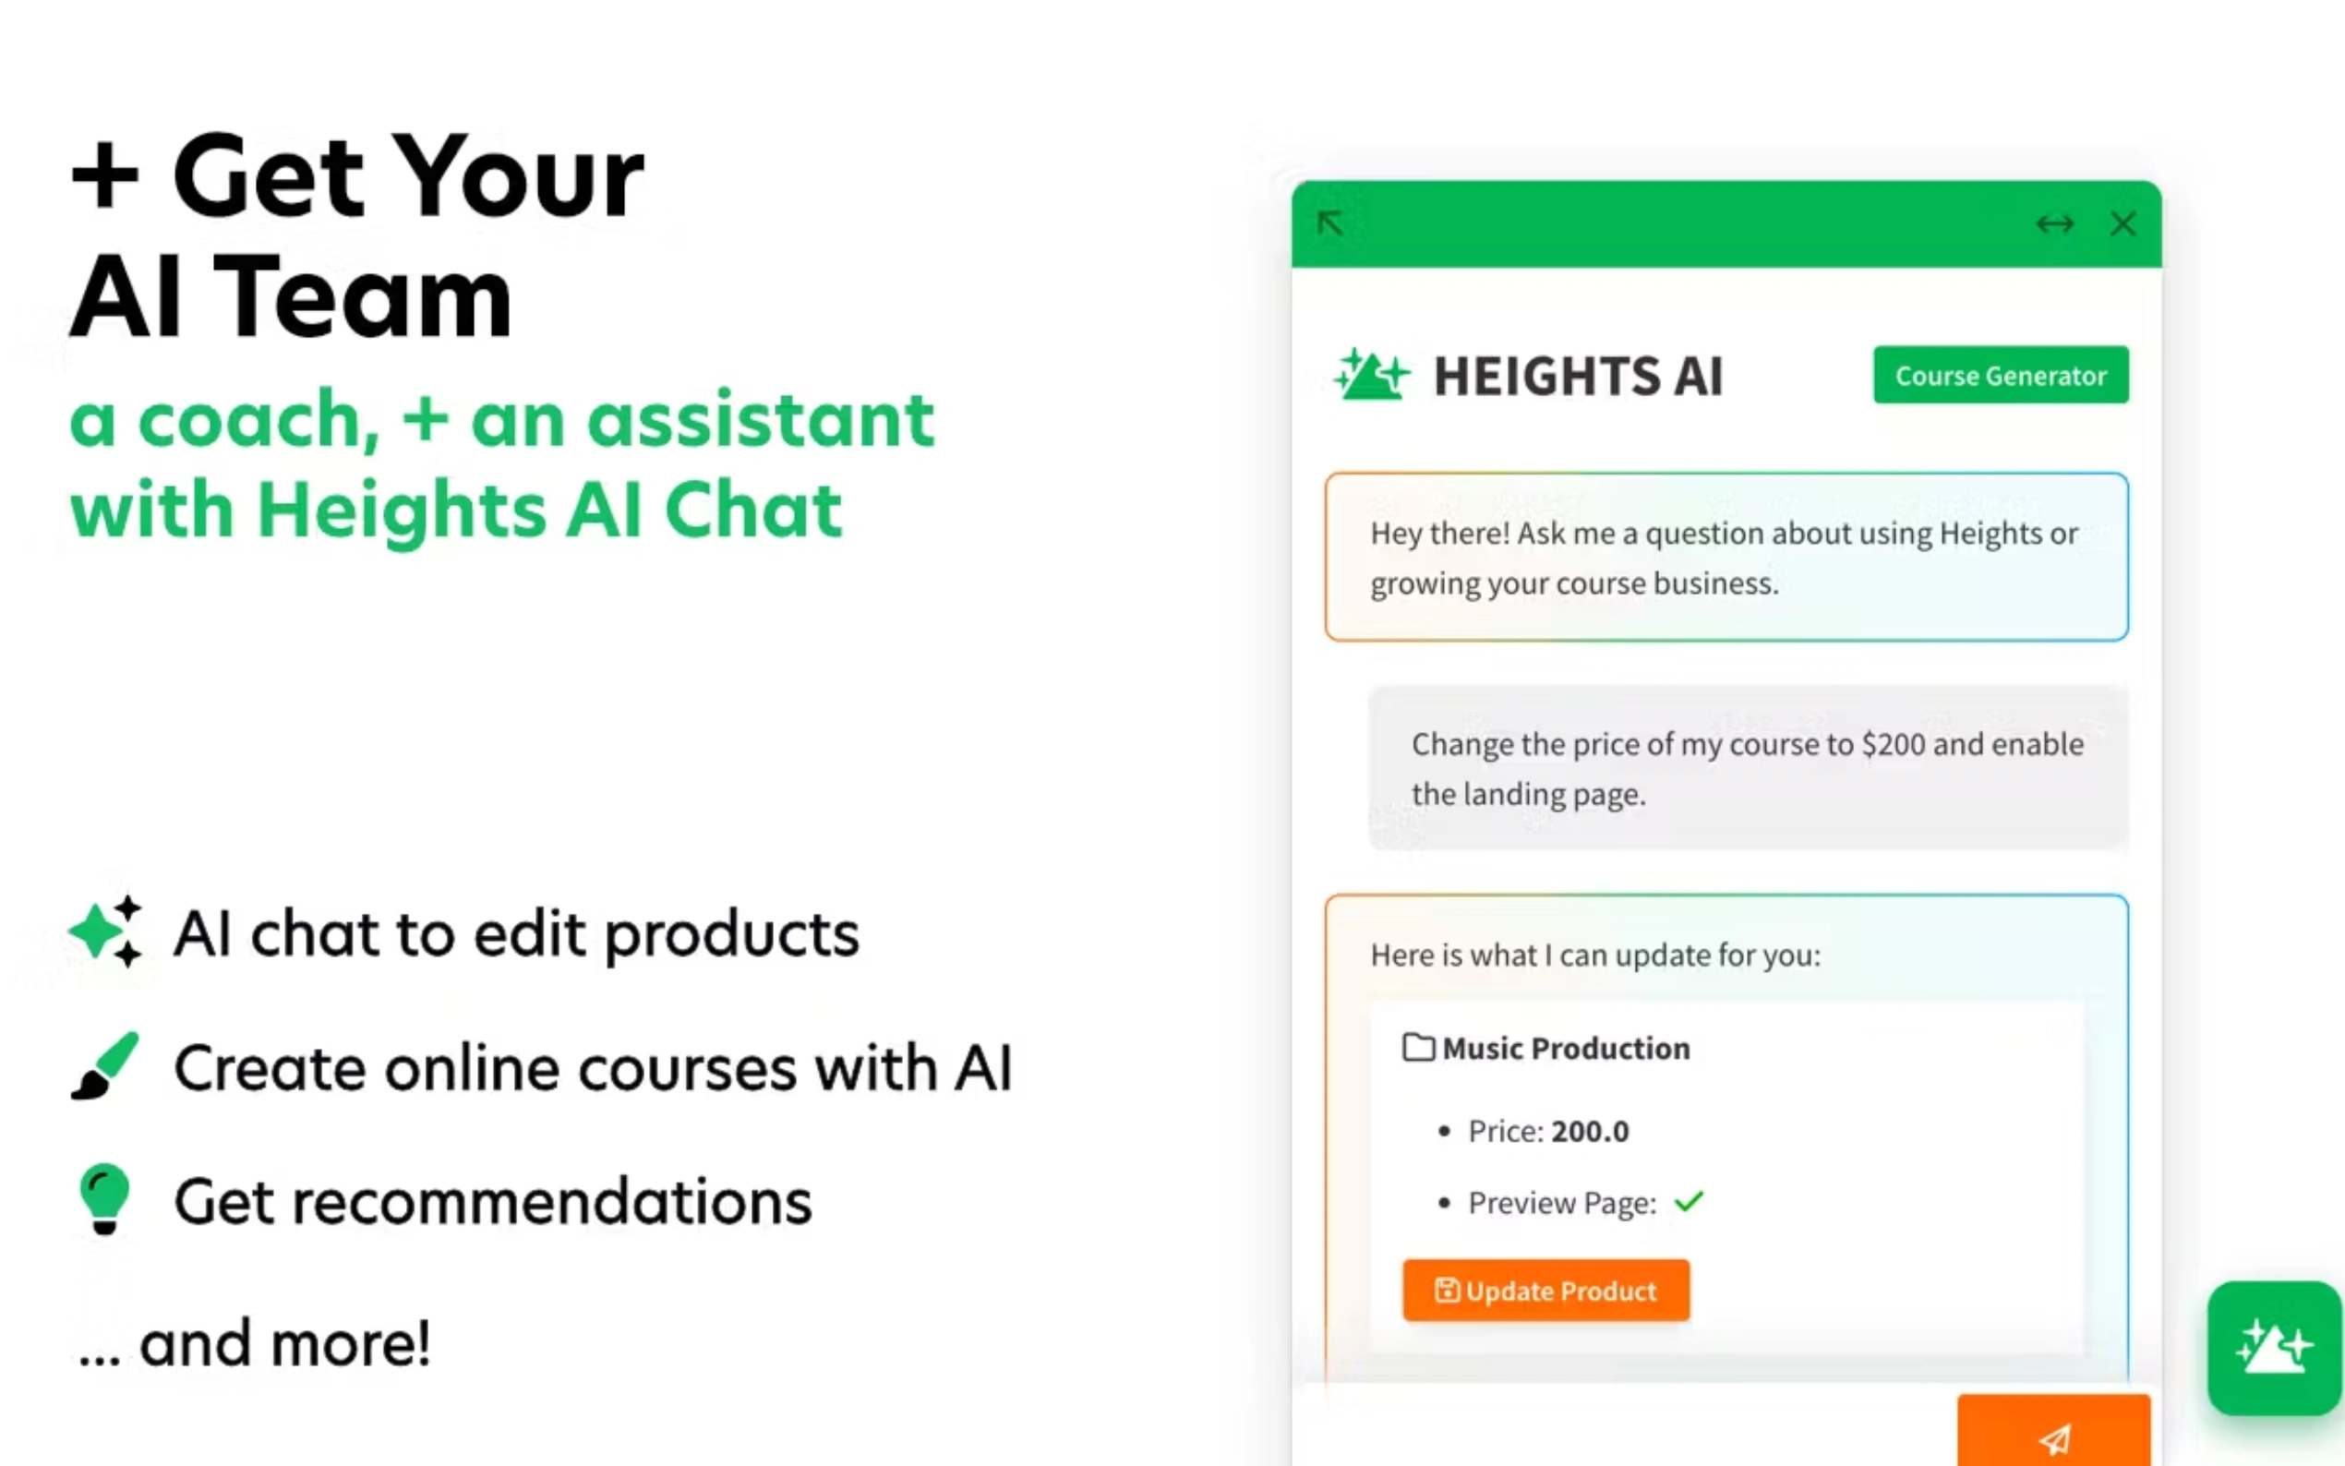
Task: Click the Price 200.0 value
Action: tap(1590, 1132)
